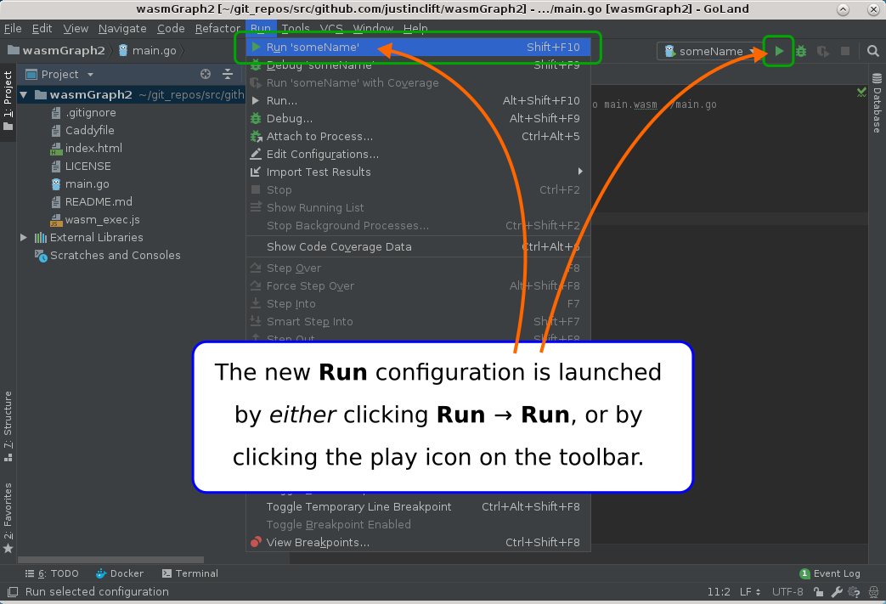
Task: Open the Terminal tool window
Action: [x=190, y=573]
